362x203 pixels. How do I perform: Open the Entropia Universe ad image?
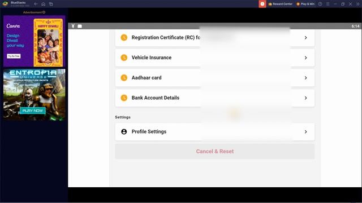point(34,94)
